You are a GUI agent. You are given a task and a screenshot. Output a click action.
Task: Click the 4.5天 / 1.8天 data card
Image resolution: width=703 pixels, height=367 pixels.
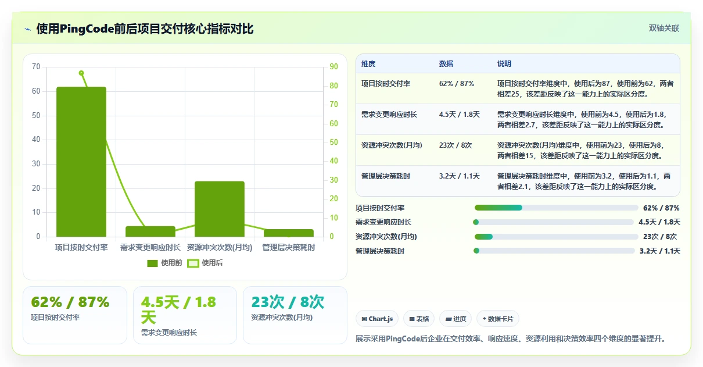(x=185, y=315)
